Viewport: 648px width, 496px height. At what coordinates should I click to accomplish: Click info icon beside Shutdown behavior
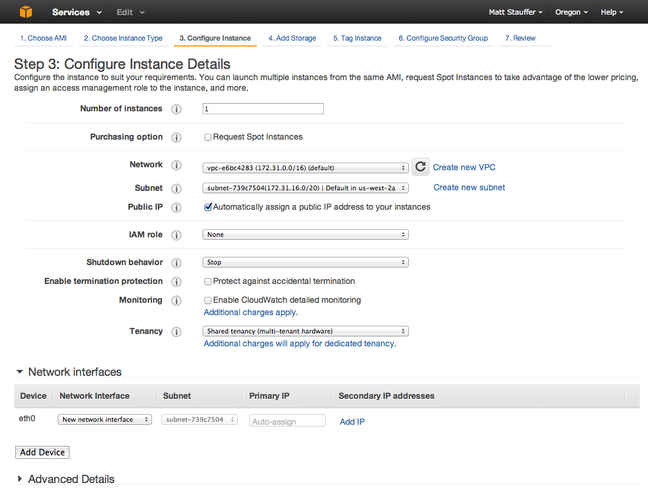click(177, 263)
